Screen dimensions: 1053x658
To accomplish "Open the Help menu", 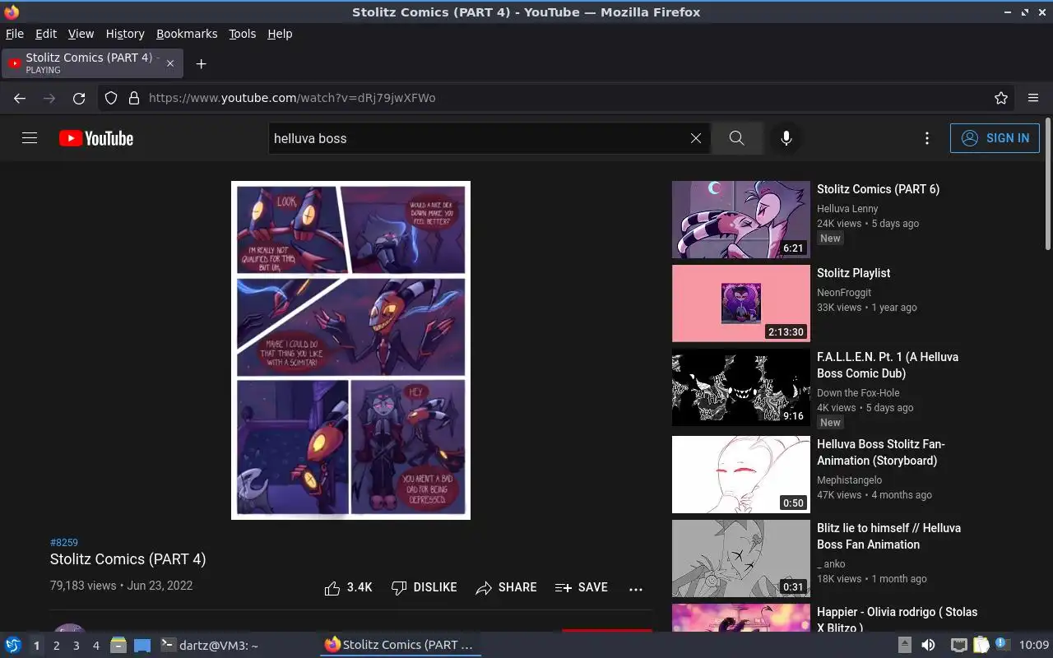I will click(x=280, y=34).
